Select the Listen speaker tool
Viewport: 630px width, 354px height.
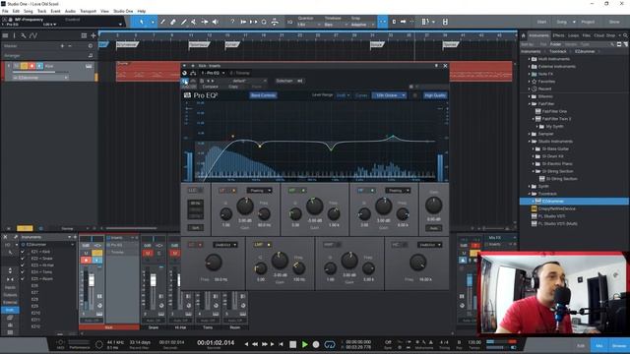216,22
